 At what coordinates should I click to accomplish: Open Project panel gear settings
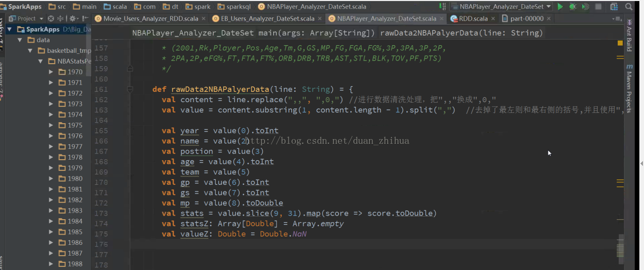pyautogui.click(x=74, y=18)
